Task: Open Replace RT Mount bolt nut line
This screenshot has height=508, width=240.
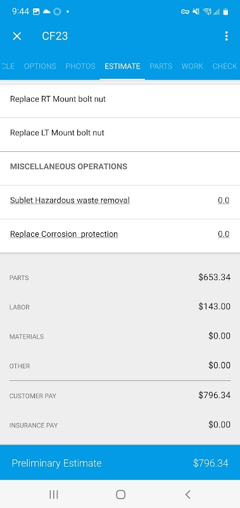Action: [x=120, y=99]
